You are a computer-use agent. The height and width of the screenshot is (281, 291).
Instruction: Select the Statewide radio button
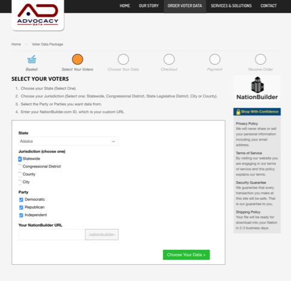point(20,159)
